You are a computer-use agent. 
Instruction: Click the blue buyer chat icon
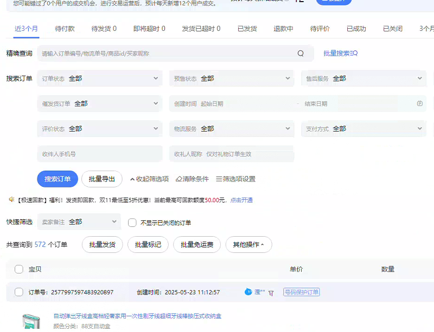[x=248, y=292]
